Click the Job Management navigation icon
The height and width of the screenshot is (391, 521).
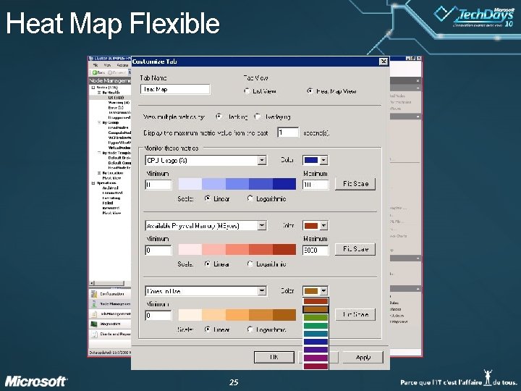(94, 314)
